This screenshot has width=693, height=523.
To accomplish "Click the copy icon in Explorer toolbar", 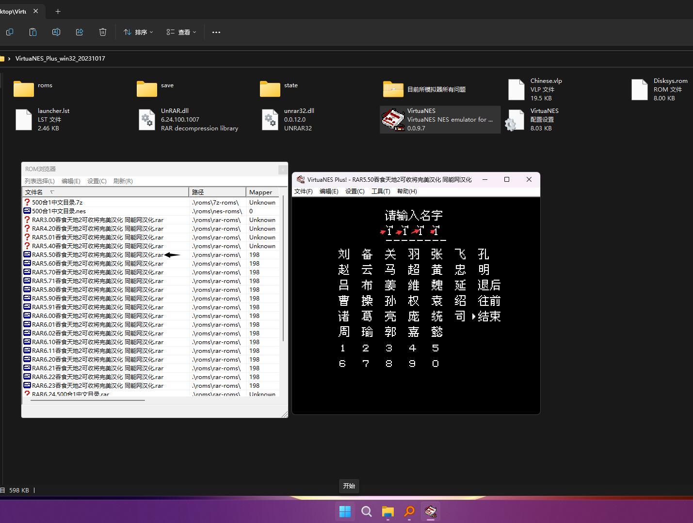I will pyautogui.click(x=10, y=32).
